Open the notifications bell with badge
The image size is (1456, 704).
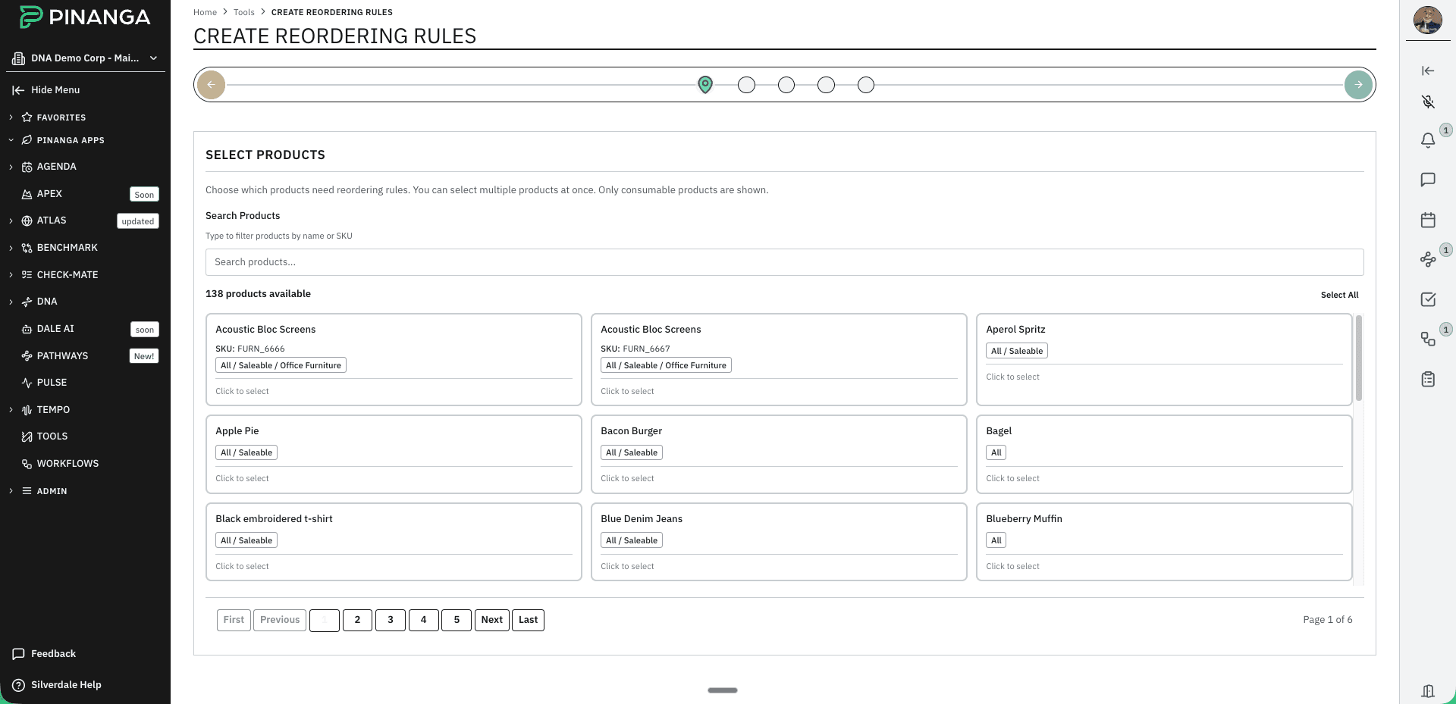click(1428, 141)
